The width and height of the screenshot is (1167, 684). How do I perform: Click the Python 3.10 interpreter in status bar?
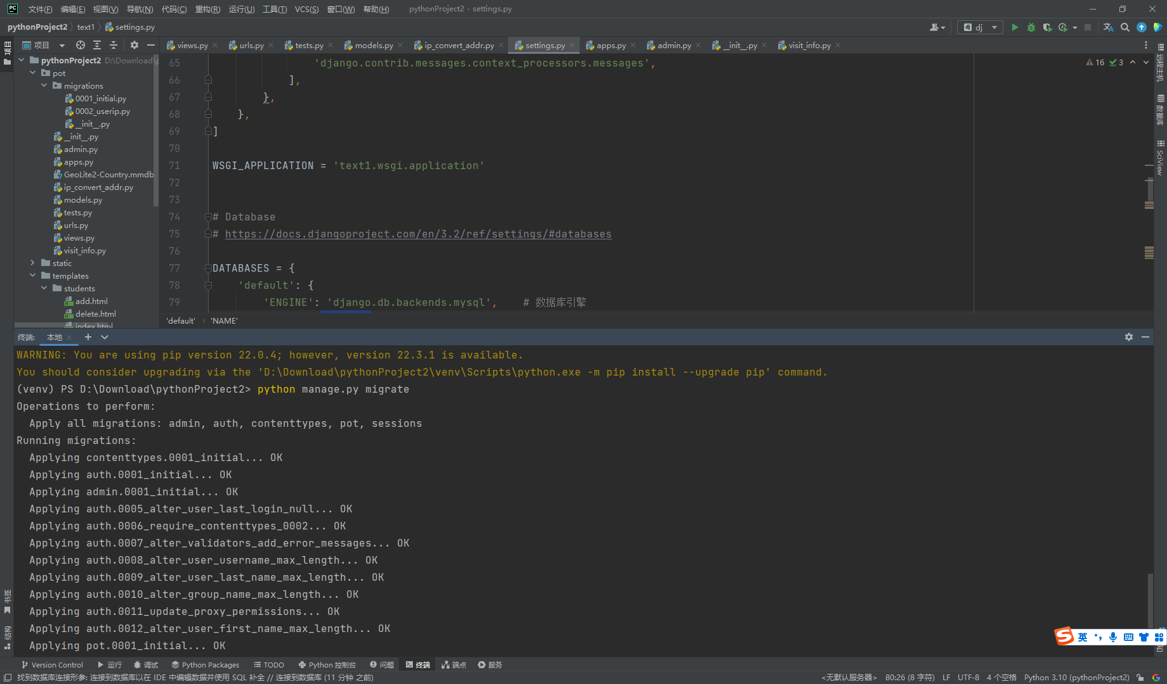tap(1076, 677)
